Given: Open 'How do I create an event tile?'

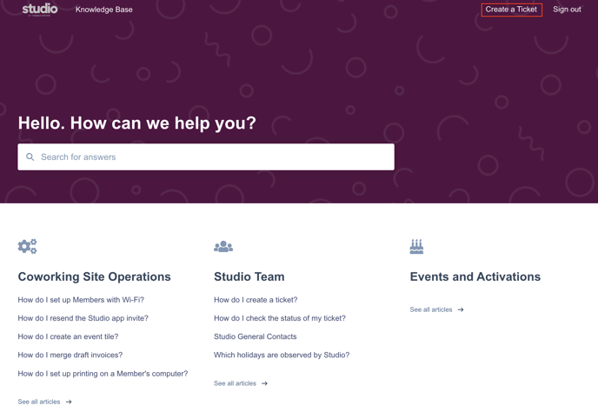Looking at the screenshot, I should [68, 336].
